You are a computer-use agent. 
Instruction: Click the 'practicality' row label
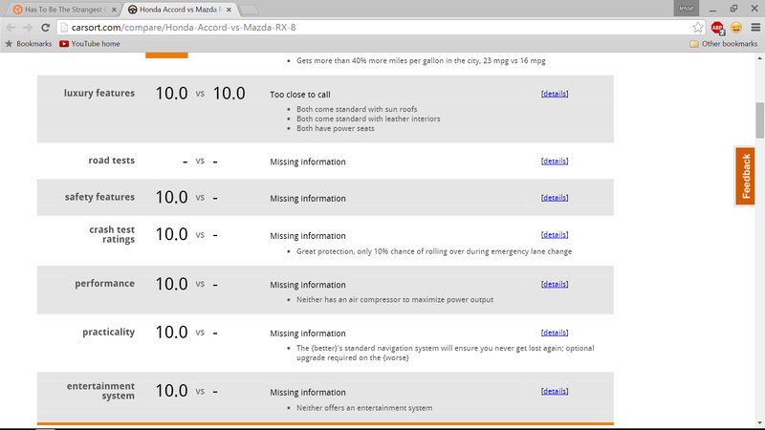pos(108,332)
